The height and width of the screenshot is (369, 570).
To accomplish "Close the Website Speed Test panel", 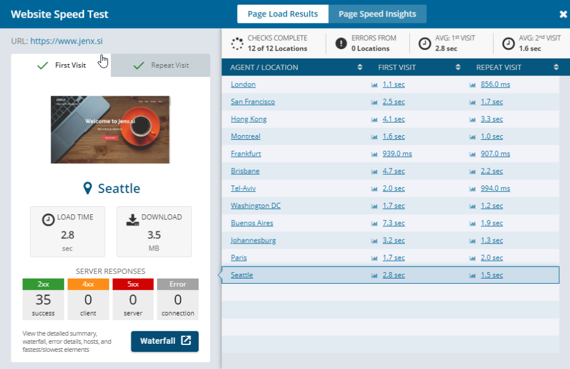I will click(x=563, y=14).
